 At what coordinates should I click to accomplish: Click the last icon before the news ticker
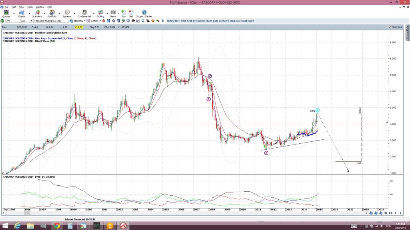click(x=163, y=21)
